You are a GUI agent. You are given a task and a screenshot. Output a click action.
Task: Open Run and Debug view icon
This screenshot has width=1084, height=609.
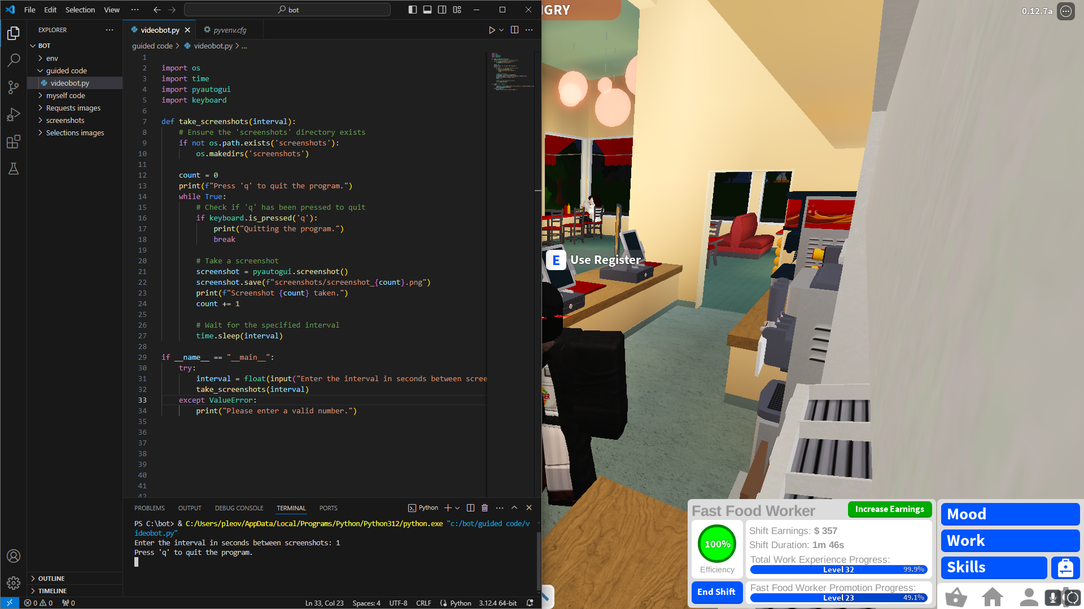pyautogui.click(x=14, y=114)
